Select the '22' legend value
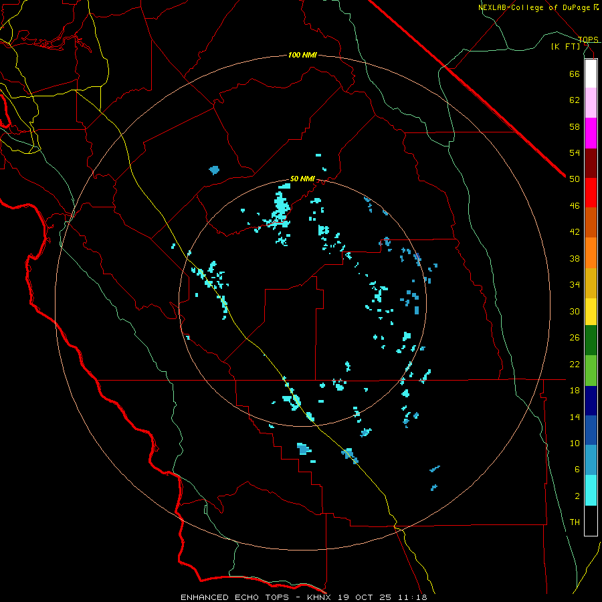 [x=575, y=364]
